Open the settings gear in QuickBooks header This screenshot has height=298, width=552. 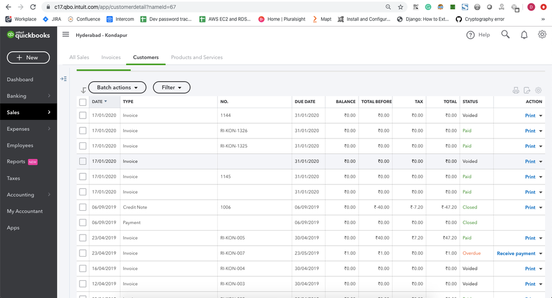(x=542, y=35)
